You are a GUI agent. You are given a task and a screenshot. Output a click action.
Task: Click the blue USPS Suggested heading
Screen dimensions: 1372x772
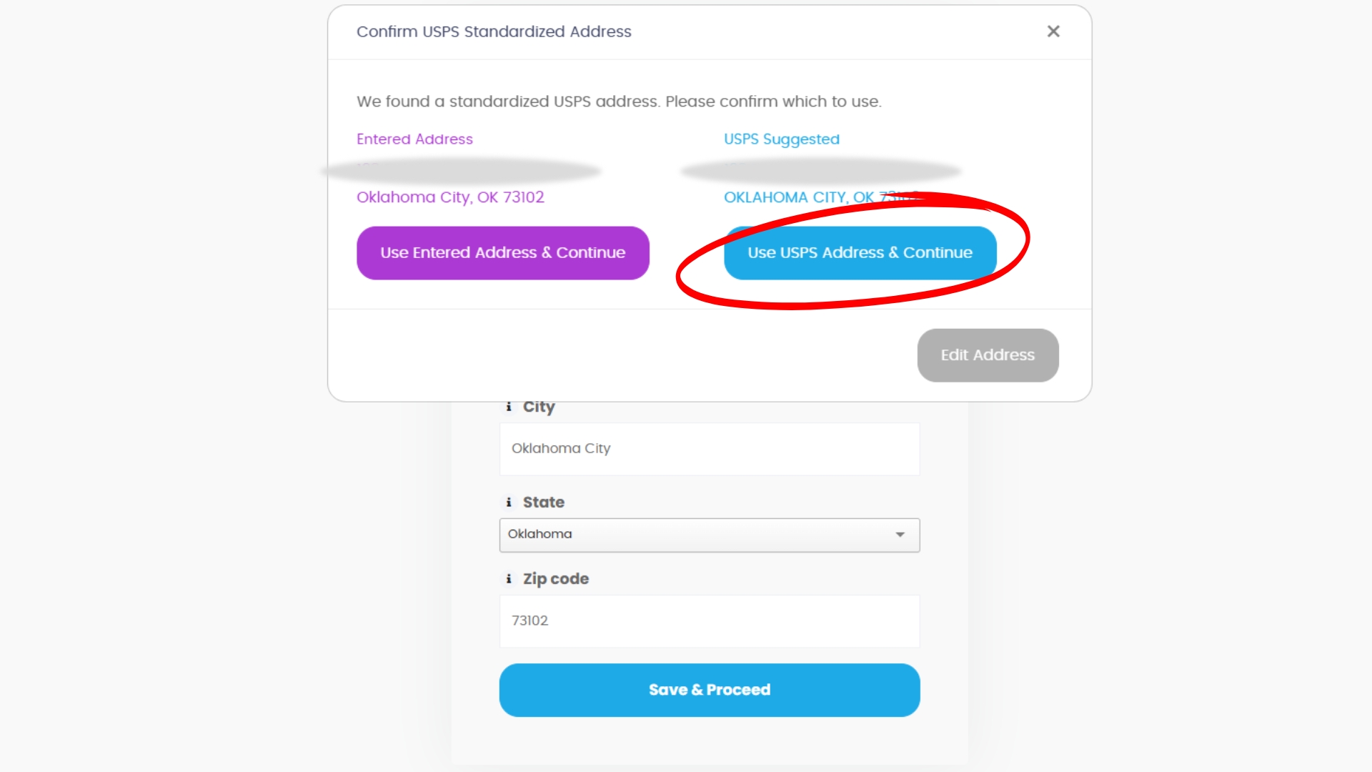[781, 139]
